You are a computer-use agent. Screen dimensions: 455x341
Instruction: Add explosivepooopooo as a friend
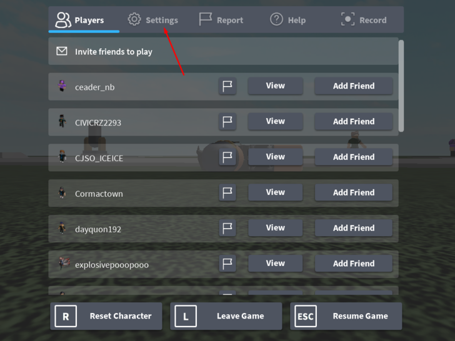(x=354, y=264)
